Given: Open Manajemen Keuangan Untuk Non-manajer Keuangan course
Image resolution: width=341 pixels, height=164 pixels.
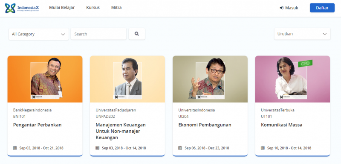Looking at the screenshot, I should click(121, 131).
